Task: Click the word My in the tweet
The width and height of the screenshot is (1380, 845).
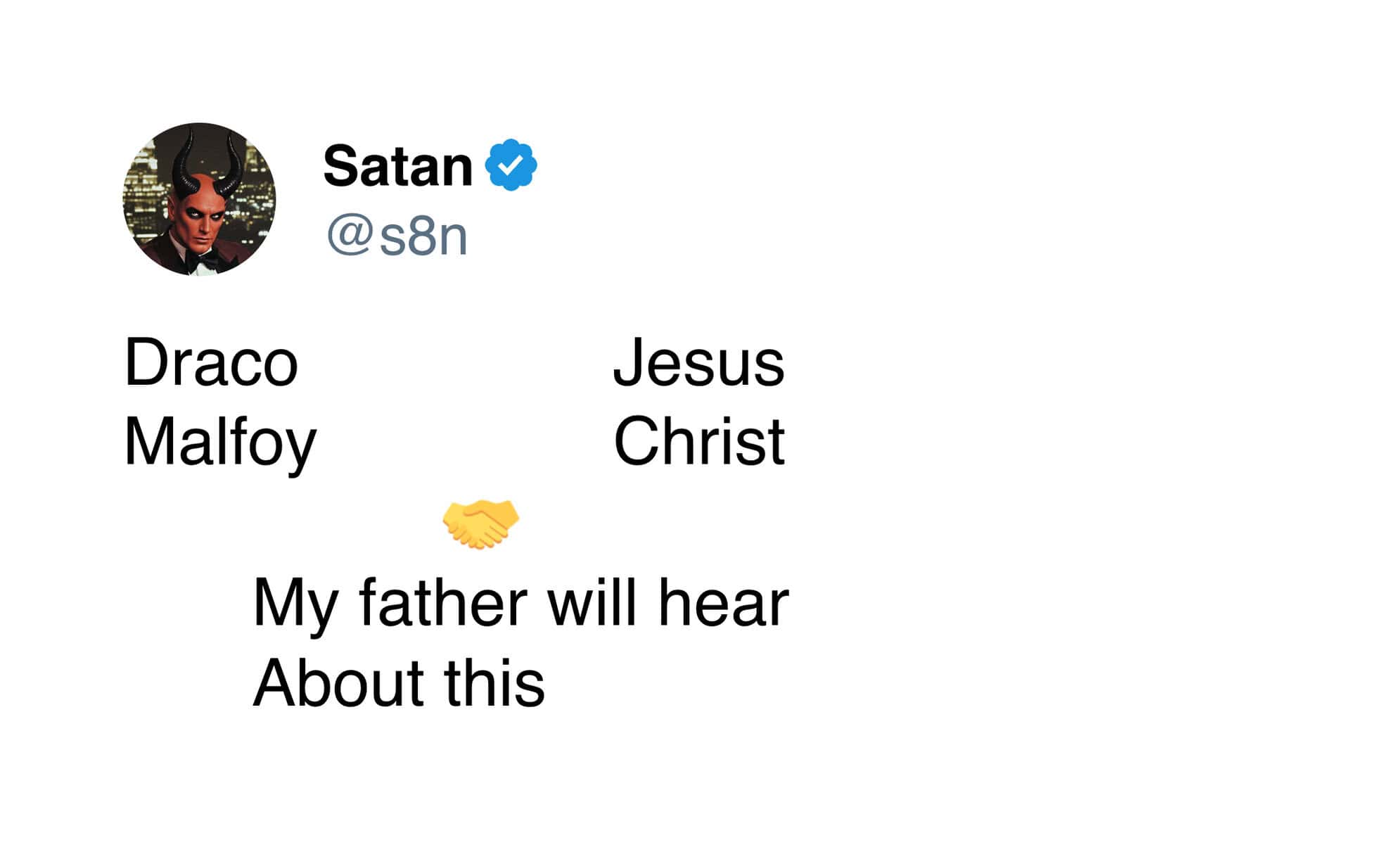Action: pos(294,605)
